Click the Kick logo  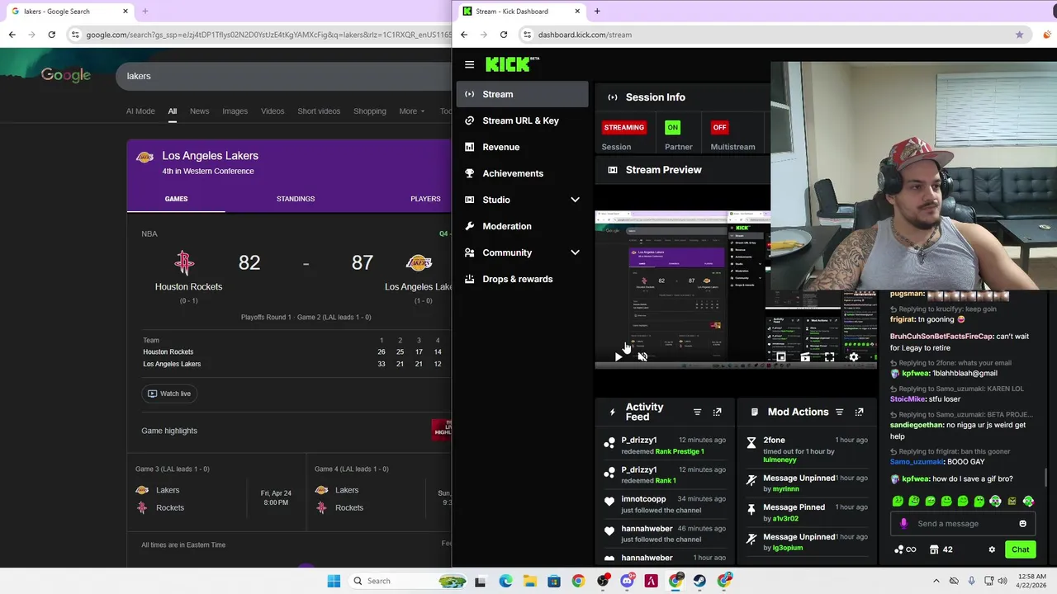(512, 64)
